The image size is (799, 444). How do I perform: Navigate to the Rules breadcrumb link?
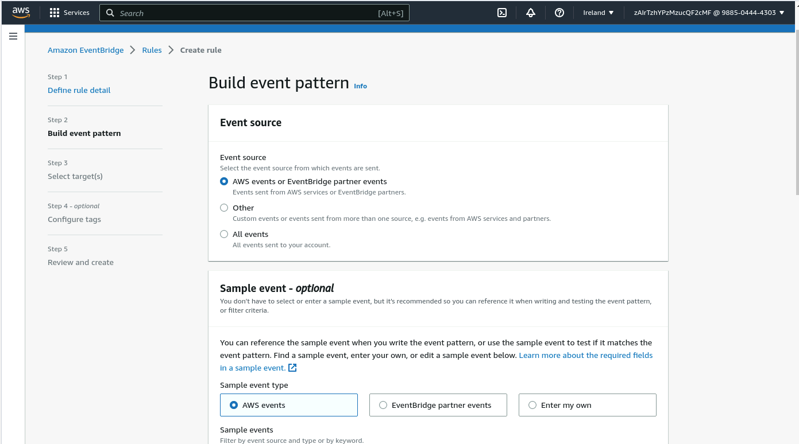tap(152, 50)
